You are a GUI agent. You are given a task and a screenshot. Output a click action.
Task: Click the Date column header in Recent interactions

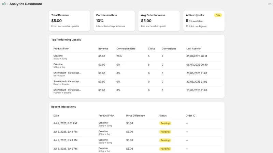click(x=56, y=116)
